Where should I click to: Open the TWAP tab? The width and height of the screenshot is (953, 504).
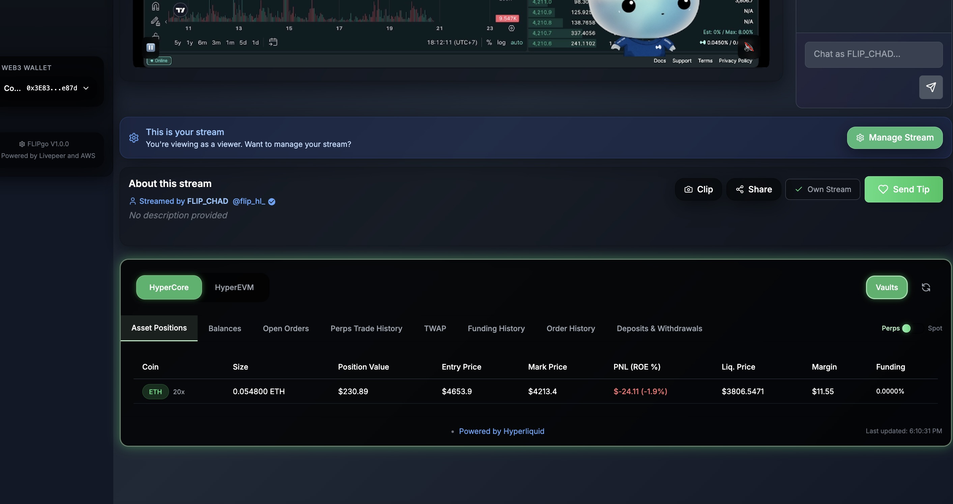pyautogui.click(x=435, y=328)
